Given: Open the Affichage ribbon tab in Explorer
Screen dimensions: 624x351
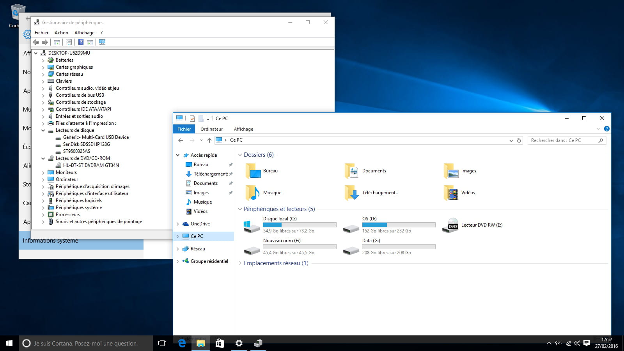Looking at the screenshot, I should pos(243,129).
